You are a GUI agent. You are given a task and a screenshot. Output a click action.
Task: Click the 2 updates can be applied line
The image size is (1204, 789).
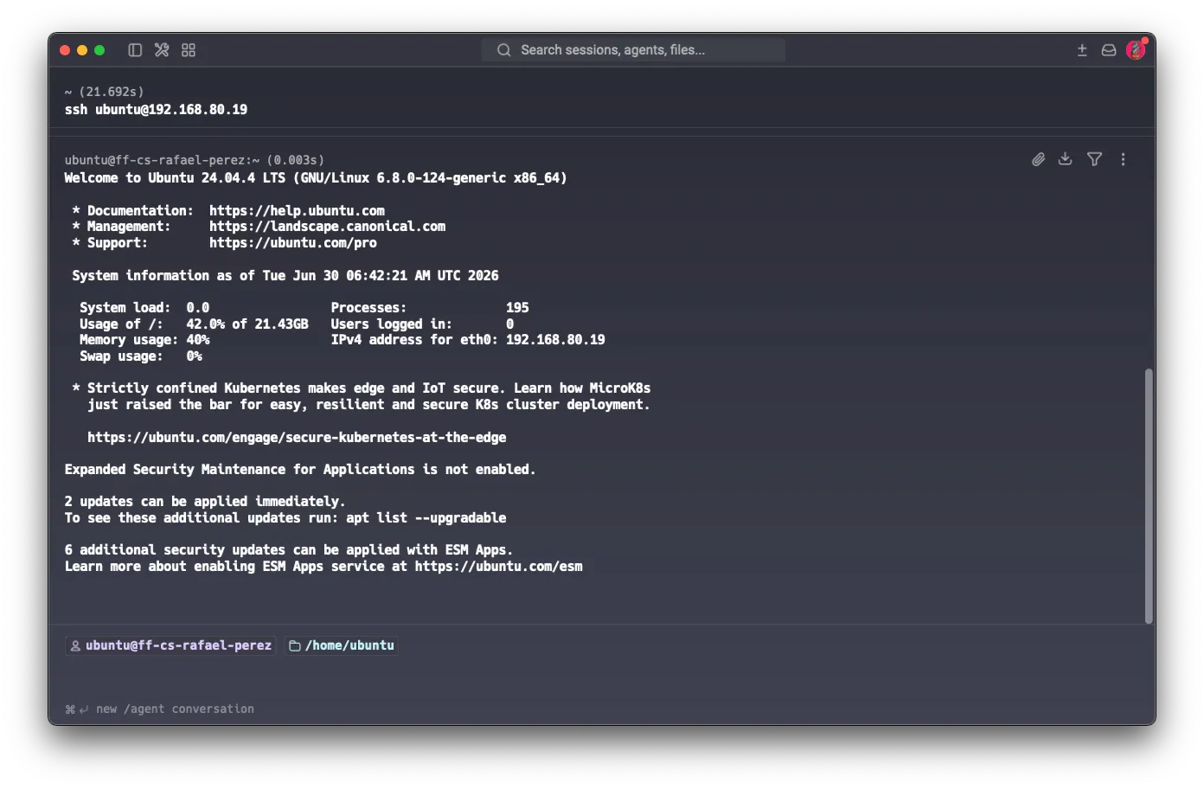pyautogui.click(x=205, y=502)
